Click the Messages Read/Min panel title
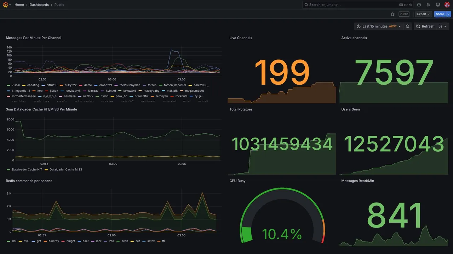This screenshot has height=254, width=453. click(x=357, y=181)
